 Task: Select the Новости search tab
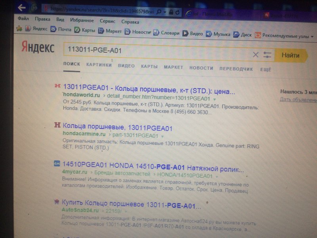coord(201,68)
